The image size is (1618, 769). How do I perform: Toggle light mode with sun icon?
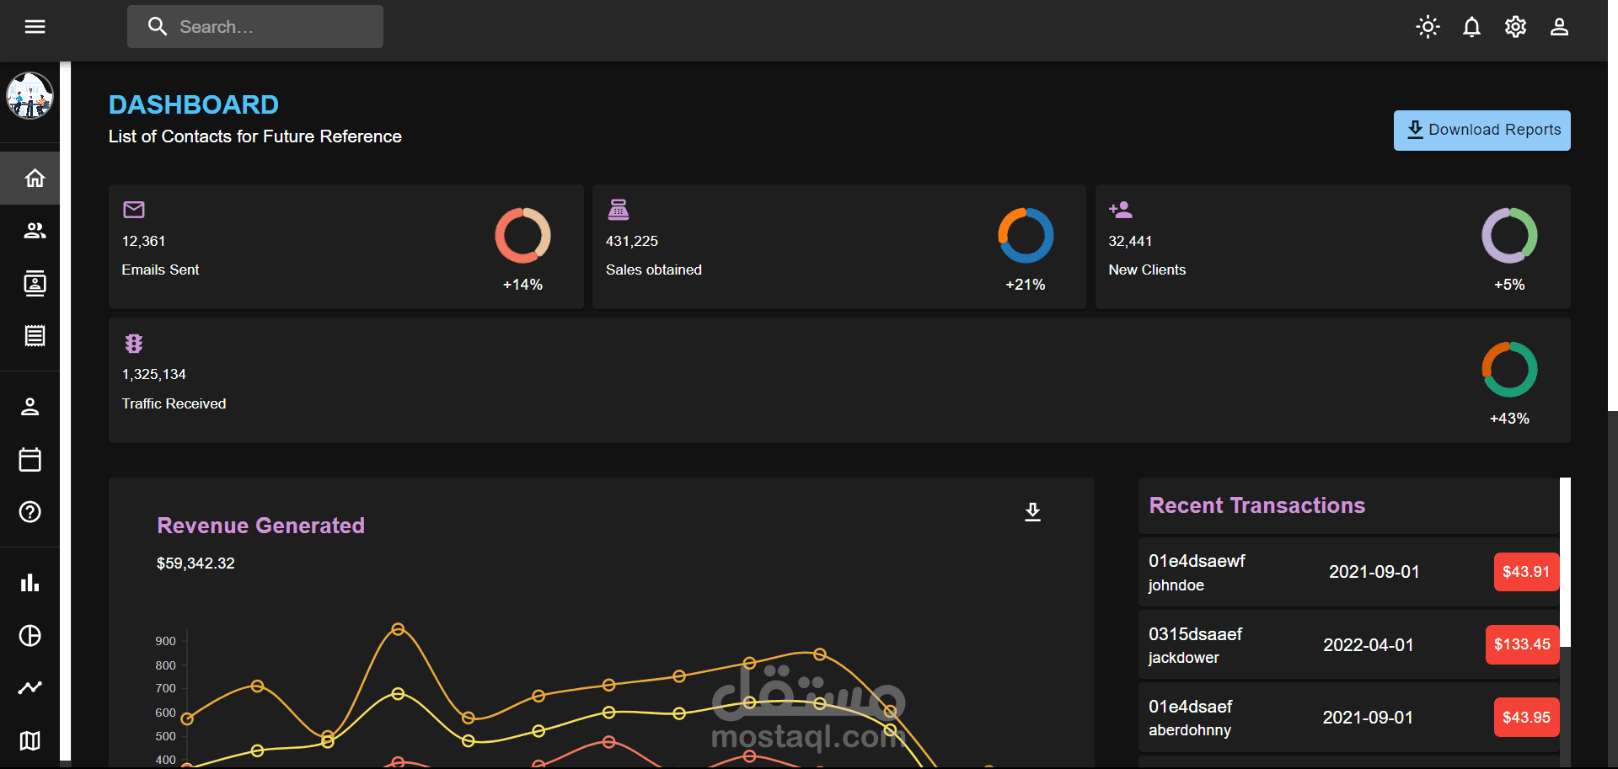pyautogui.click(x=1428, y=27)
